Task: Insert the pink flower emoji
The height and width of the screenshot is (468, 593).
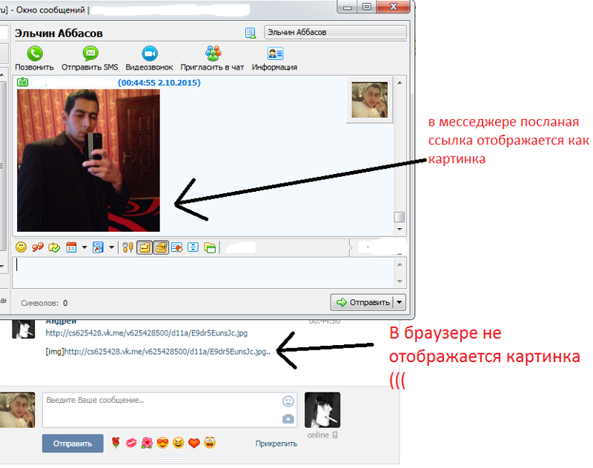Action: coord(147,442)
